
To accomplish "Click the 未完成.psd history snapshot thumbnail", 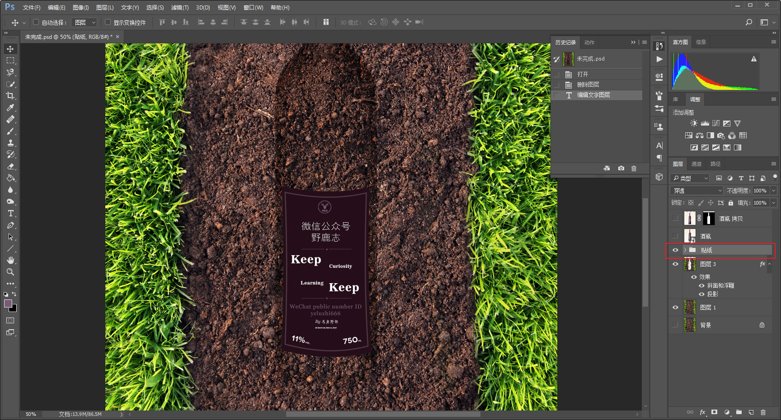I will click(x=568, y=59).
